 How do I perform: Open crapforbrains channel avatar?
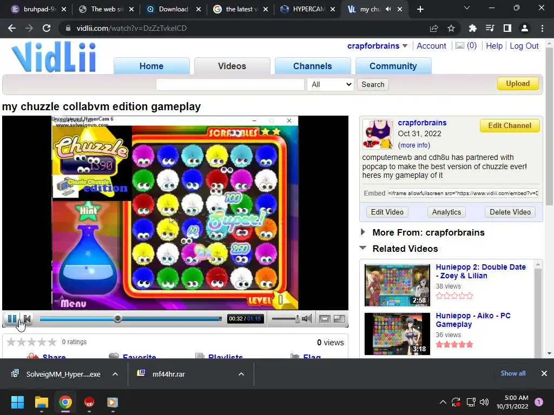(378, 134)
